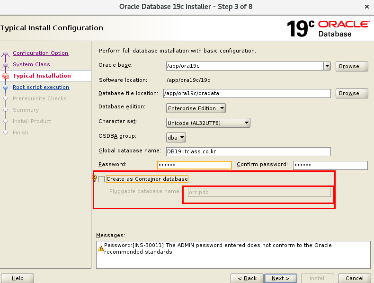Click the red Typical Installation step icon
This screenshot has height=283, width=374.
coord(6,76)
